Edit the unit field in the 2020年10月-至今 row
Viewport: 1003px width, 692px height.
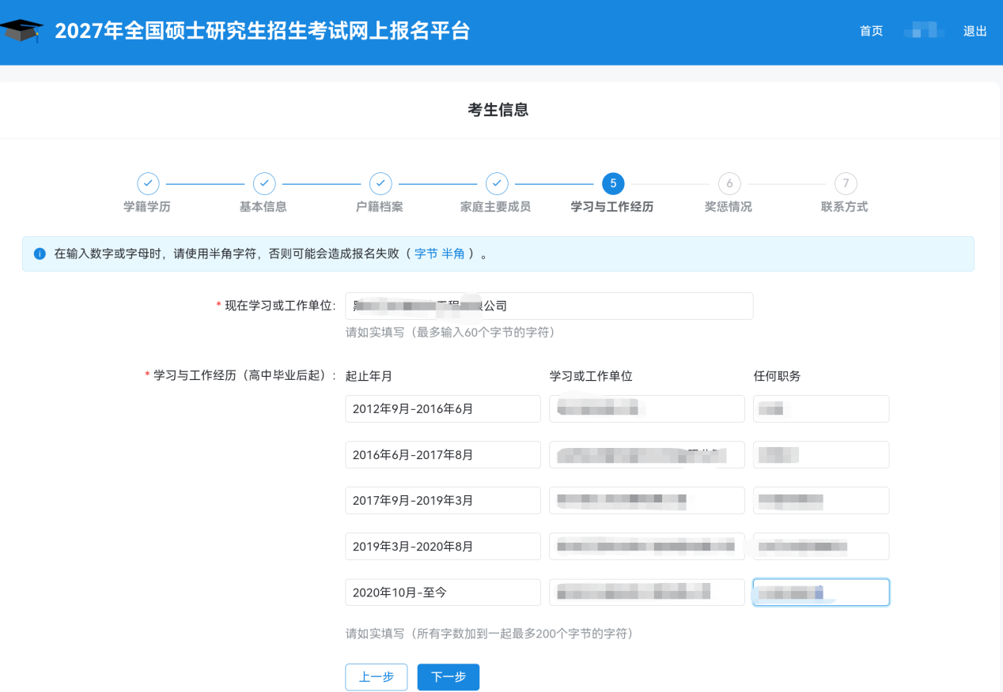647,592
